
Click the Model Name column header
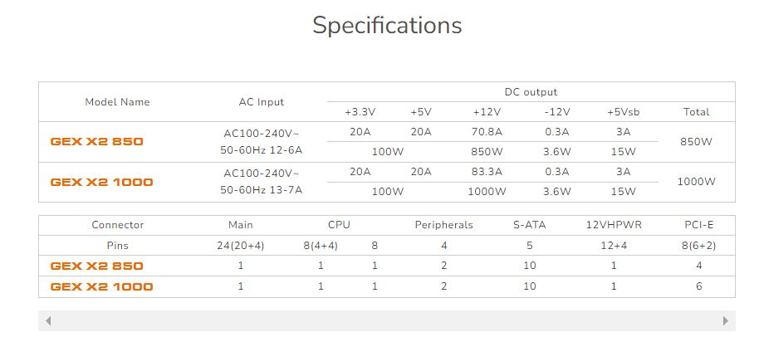(x=117, y=102)
